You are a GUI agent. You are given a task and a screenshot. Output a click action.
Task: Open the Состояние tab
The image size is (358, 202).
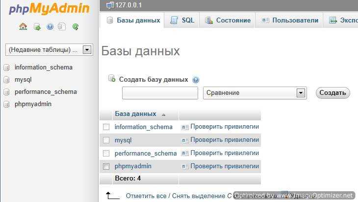tap(228, 20)
